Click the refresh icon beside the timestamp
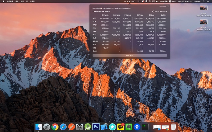The width and height of the screenshot is (212, 132). click(153, 12)
